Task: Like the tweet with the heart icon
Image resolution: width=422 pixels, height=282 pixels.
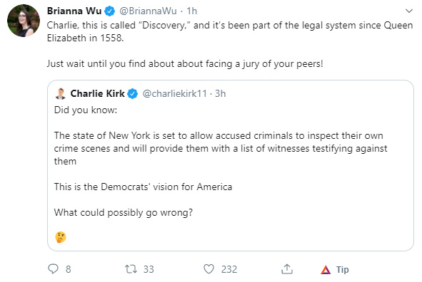Action: pos(209,269)
